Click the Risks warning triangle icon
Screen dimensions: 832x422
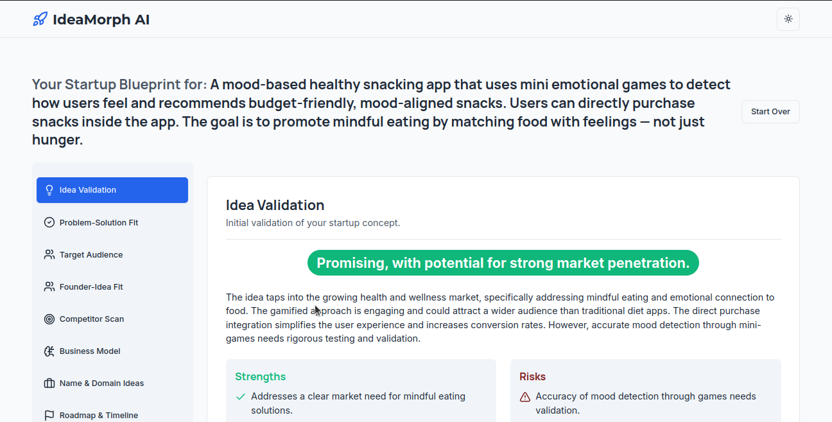pyautogui.click(x=525, y=397)
